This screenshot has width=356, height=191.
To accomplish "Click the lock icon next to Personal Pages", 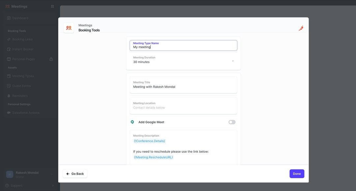I will tap(51, 59).
